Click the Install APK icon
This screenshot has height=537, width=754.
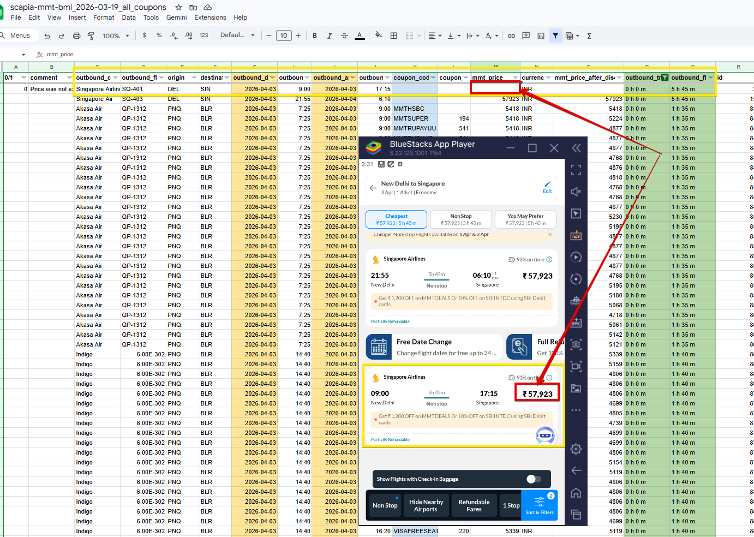click(576, 323)
